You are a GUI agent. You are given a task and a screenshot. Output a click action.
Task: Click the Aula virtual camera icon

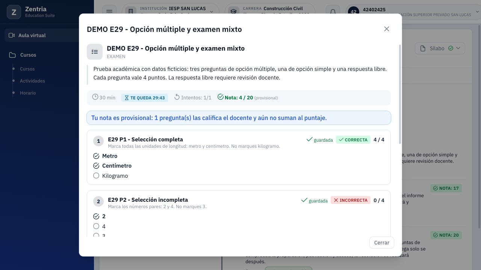coord(11,35)
